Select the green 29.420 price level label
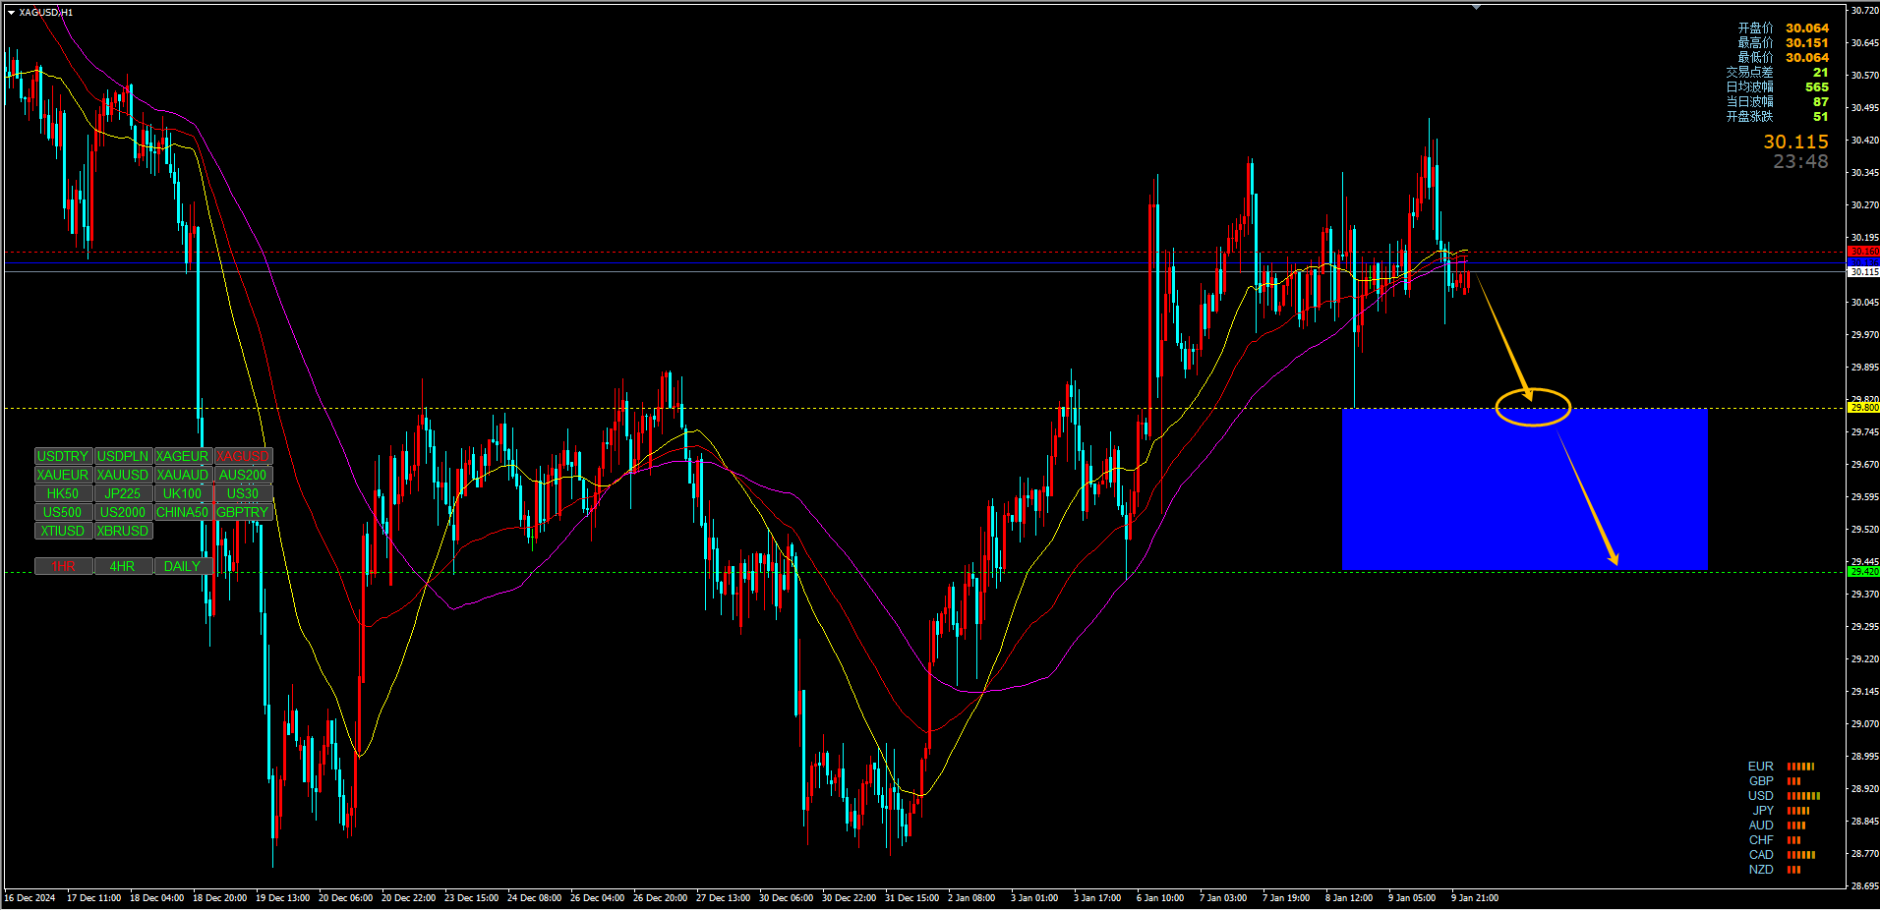Viewport: 1880px width, 911px height. pos(1864,572)
